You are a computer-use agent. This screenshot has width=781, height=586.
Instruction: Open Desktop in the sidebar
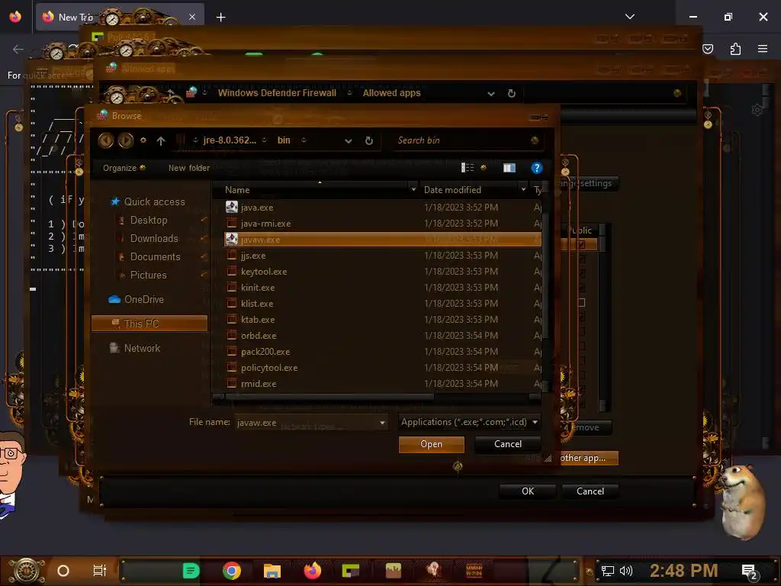click(x=149, y=221)
